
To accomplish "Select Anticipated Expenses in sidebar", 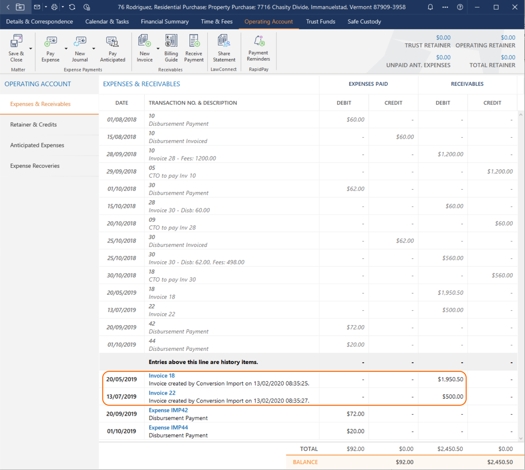I will [37, 145].
